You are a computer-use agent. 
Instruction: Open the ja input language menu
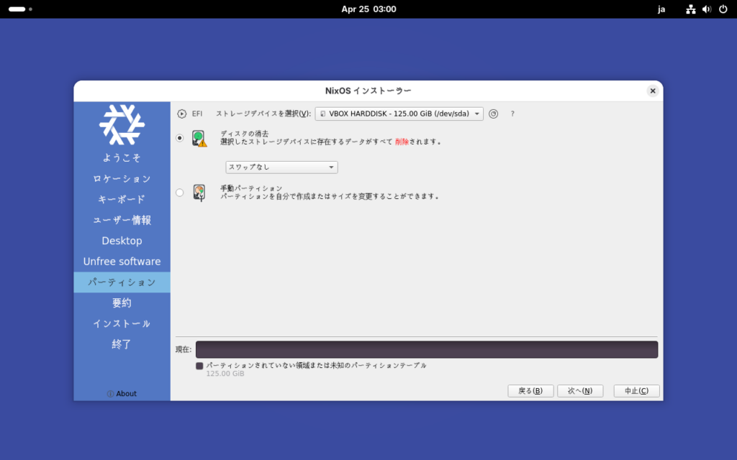click(x=661, y=9)
